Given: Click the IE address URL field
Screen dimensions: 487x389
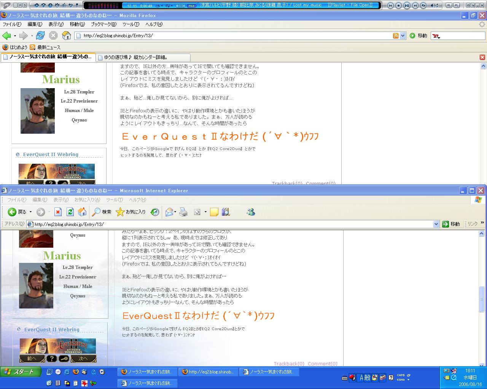Looking at the screenshot, I should pyautogui.click(x=233, y=224).
